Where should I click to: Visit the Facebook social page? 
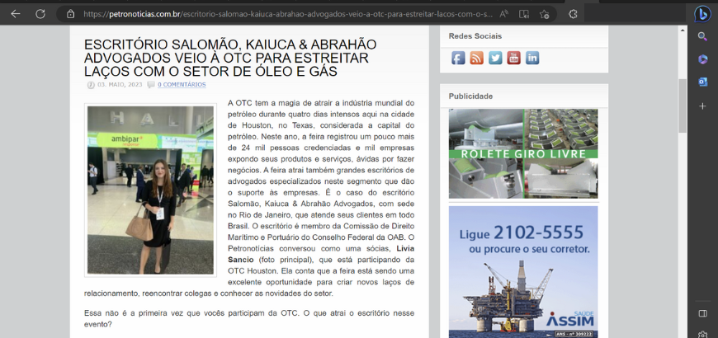point(458,58)
